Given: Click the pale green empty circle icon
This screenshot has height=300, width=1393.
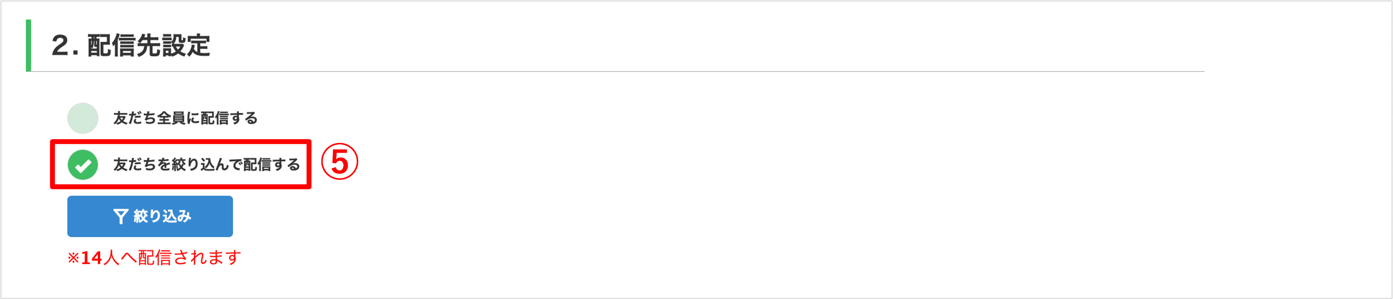Looking at the screenshot, I should point(83,118).
